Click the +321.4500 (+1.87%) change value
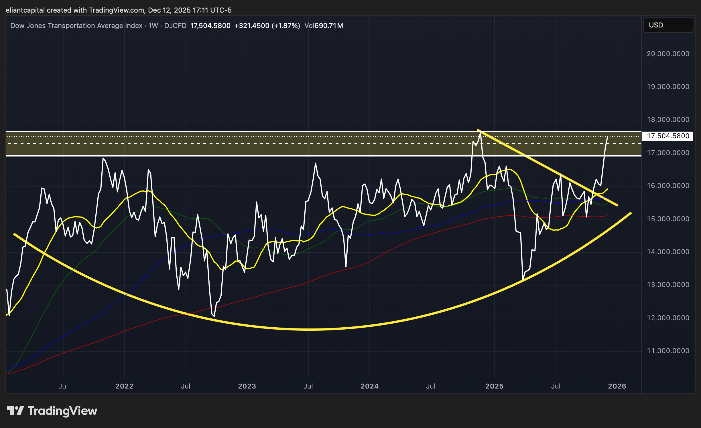 [267, 26]
